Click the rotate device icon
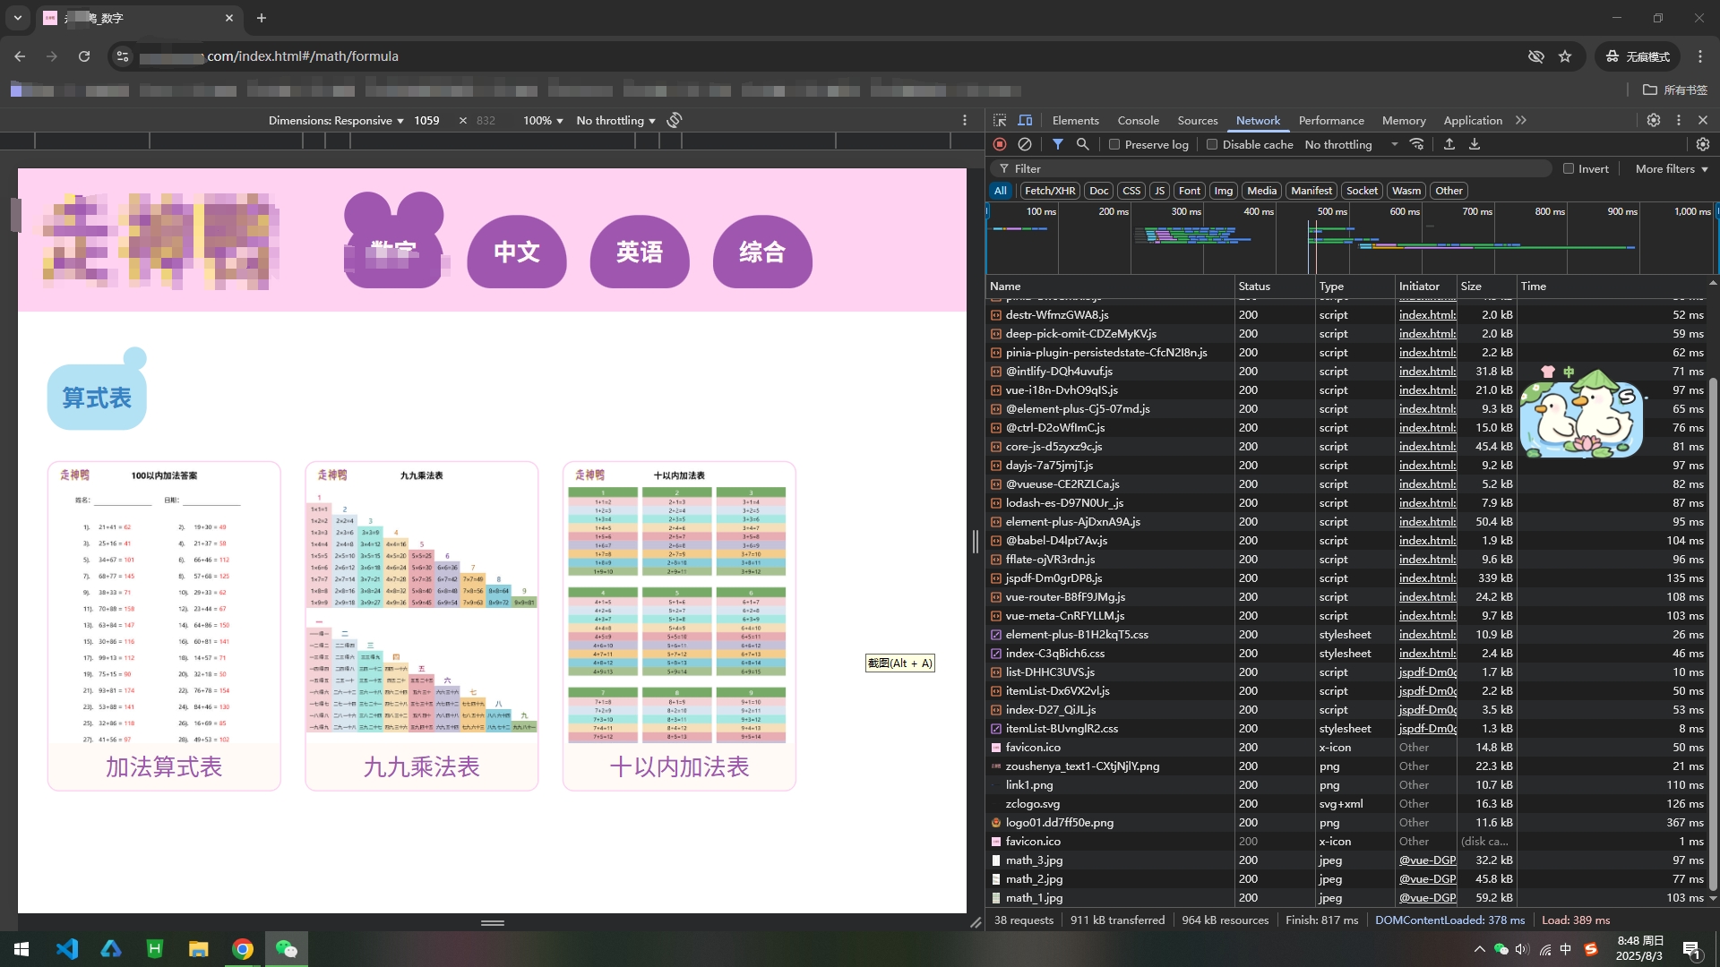The height and width of the screenshot is (967, 1720). pos(675,120)
